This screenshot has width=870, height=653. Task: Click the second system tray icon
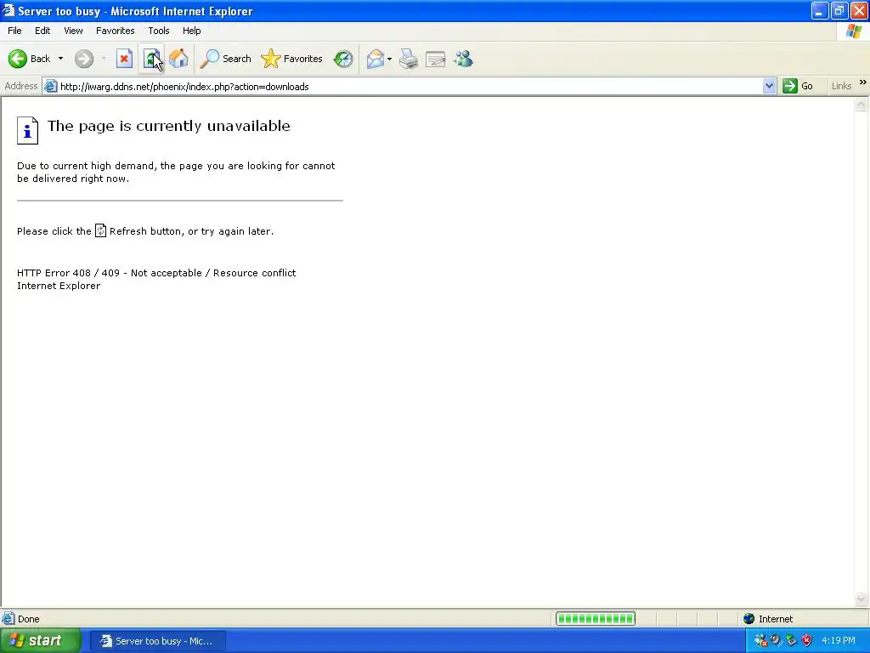(776, 641)
